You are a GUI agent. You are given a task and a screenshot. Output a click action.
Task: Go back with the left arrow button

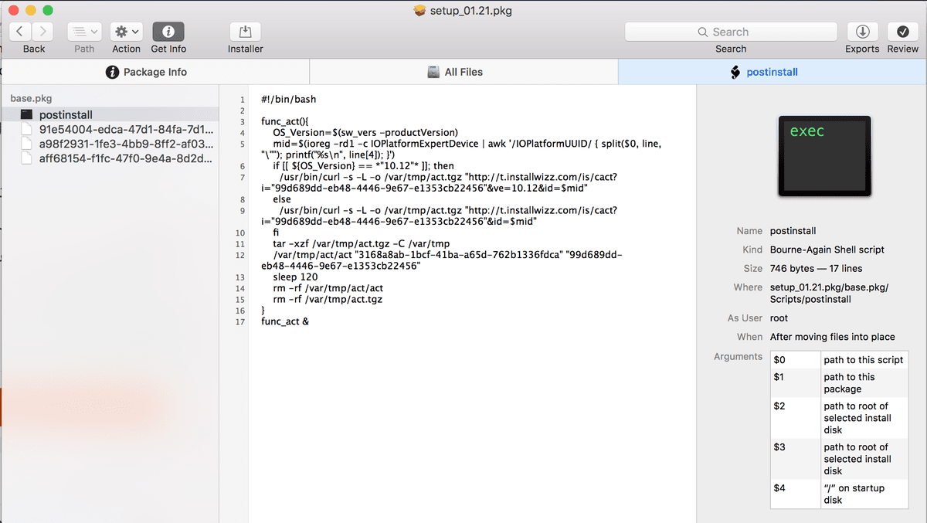pyautogui.click(x=21, y=32)
